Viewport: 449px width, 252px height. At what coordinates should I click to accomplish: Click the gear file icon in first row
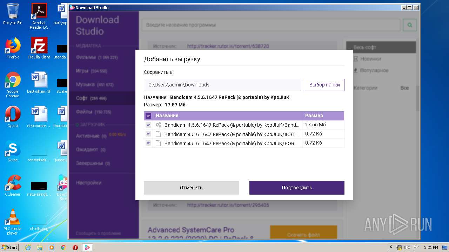(158, 125)
